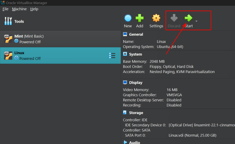Collapse the Storage section header
This screenshot has height=144, width=235.
coord(136,113)
